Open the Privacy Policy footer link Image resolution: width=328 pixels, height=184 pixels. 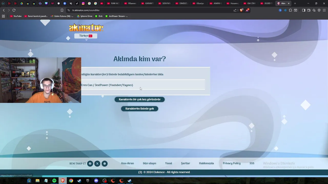(232, 163)
